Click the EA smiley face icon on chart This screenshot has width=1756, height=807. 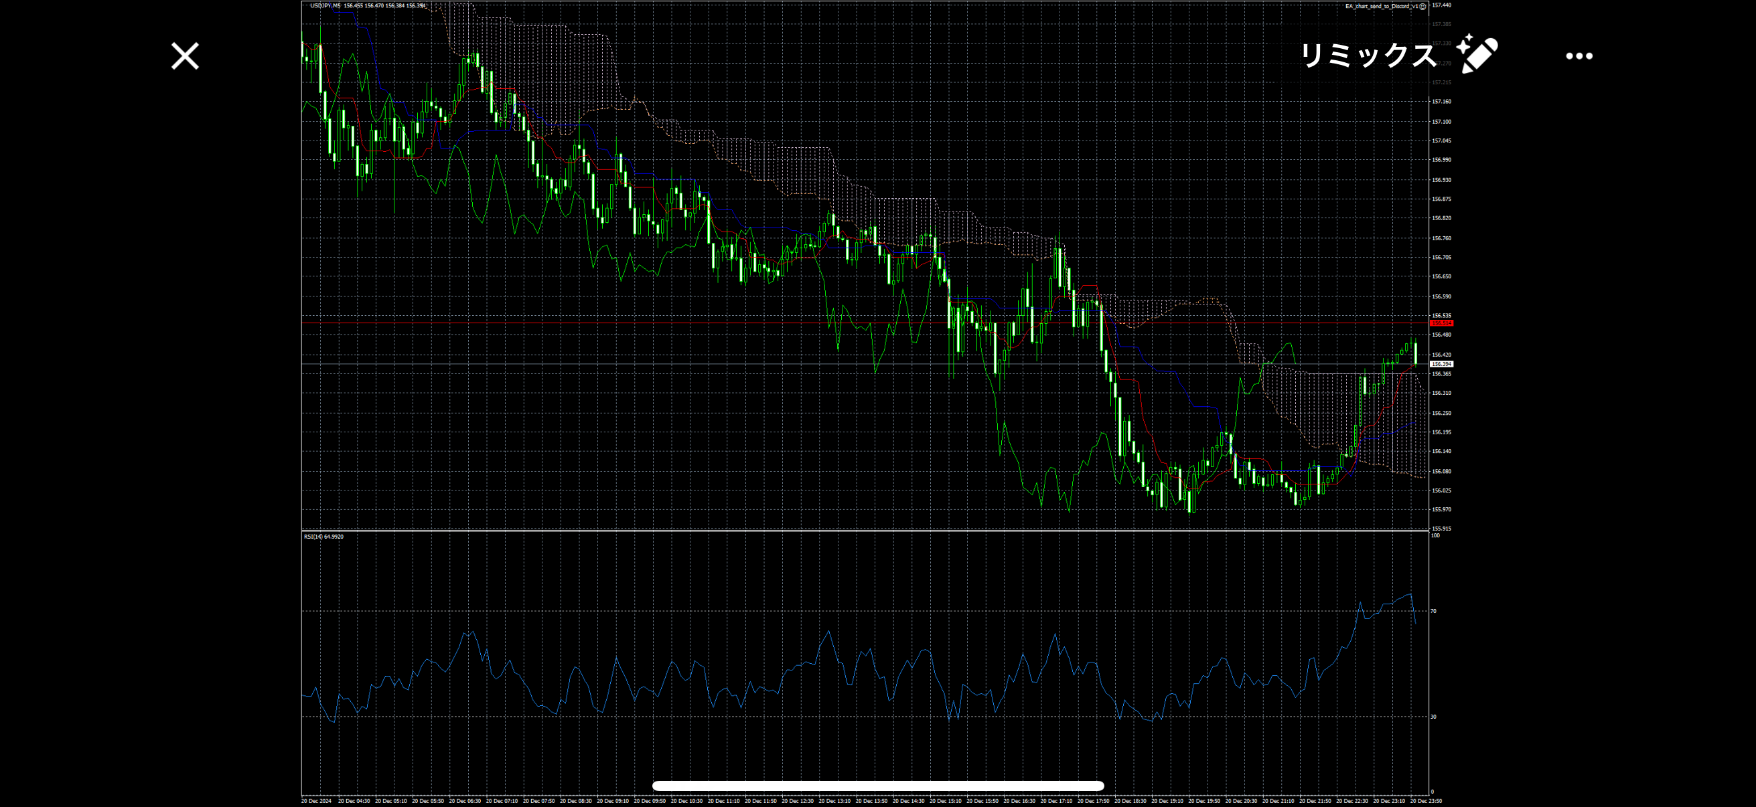point(1422,6)
